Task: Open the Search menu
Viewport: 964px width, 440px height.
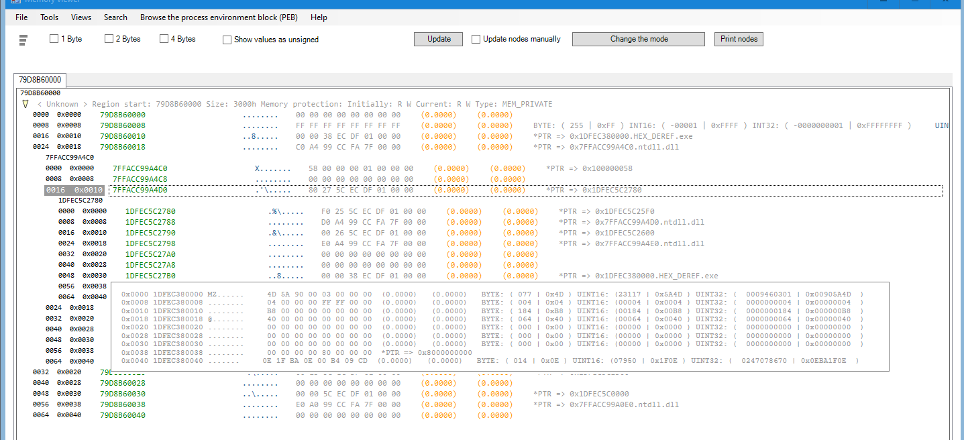Action: point(115,17)
